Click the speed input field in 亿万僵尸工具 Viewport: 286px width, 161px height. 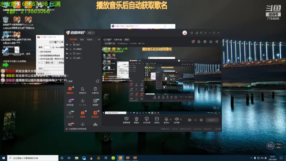pos(48,47)
